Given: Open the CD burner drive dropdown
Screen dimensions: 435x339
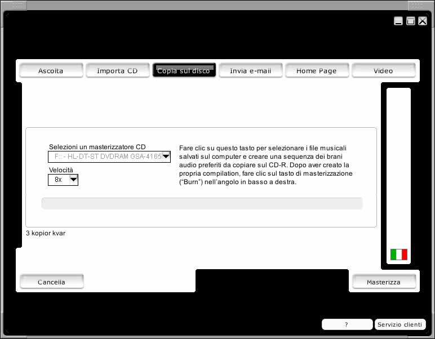Looking at the screenshot, I should coord(166,157).
